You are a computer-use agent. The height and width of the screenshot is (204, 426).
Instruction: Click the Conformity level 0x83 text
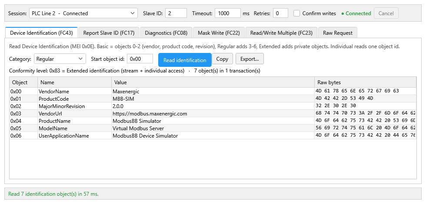coord(97,71)
